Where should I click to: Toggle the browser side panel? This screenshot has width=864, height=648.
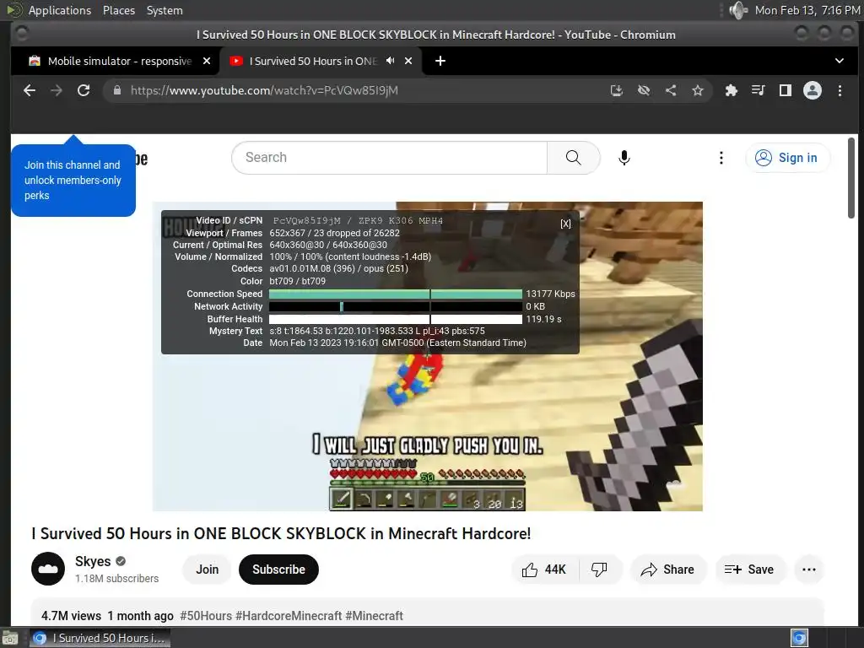(786, 90)
